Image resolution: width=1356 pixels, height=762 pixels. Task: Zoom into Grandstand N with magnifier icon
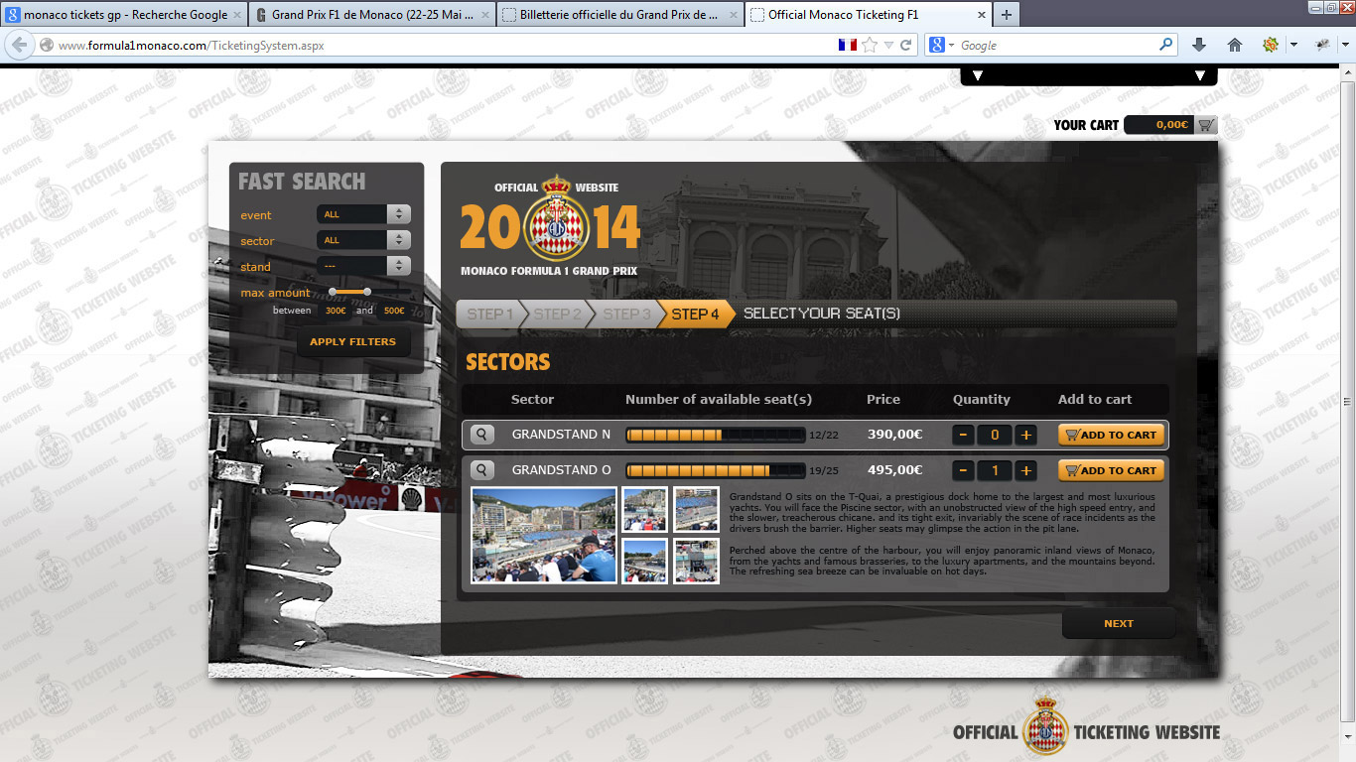click(x=481, y=435)
